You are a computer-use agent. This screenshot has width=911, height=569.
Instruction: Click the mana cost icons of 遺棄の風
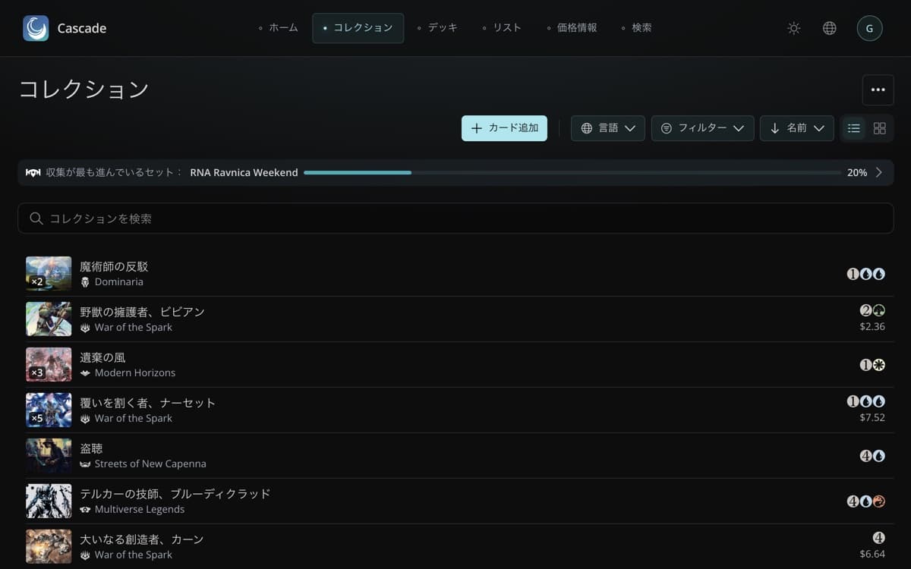872,365
